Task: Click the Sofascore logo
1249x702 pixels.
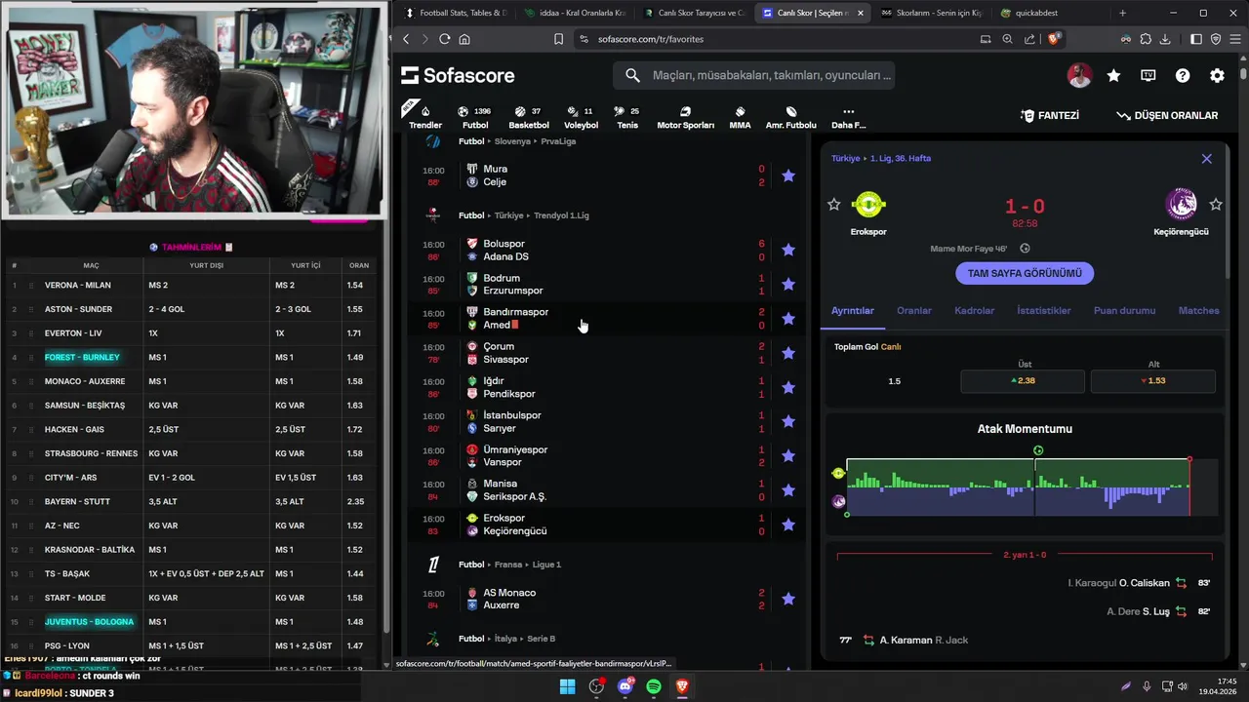Action: pos(458,75)
